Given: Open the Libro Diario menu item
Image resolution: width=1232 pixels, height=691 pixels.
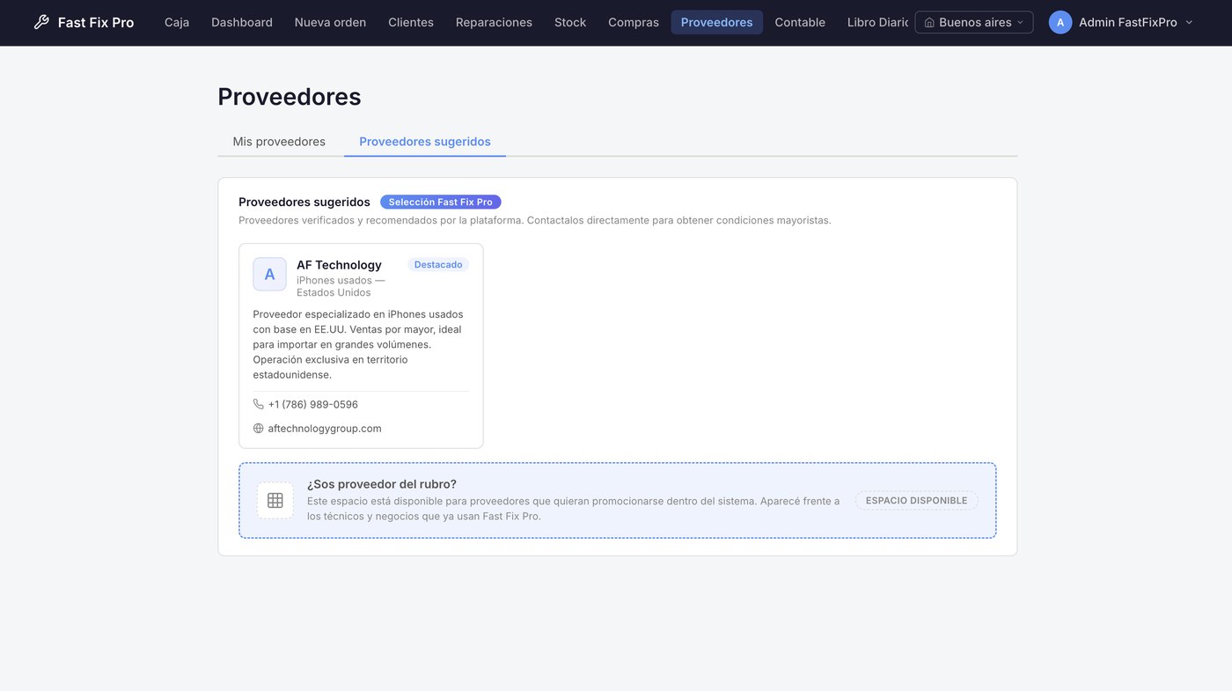Looking at the screenshot, I should click(876, 22).
